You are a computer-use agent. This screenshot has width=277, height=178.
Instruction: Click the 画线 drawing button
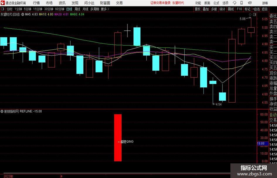point(231,9)
